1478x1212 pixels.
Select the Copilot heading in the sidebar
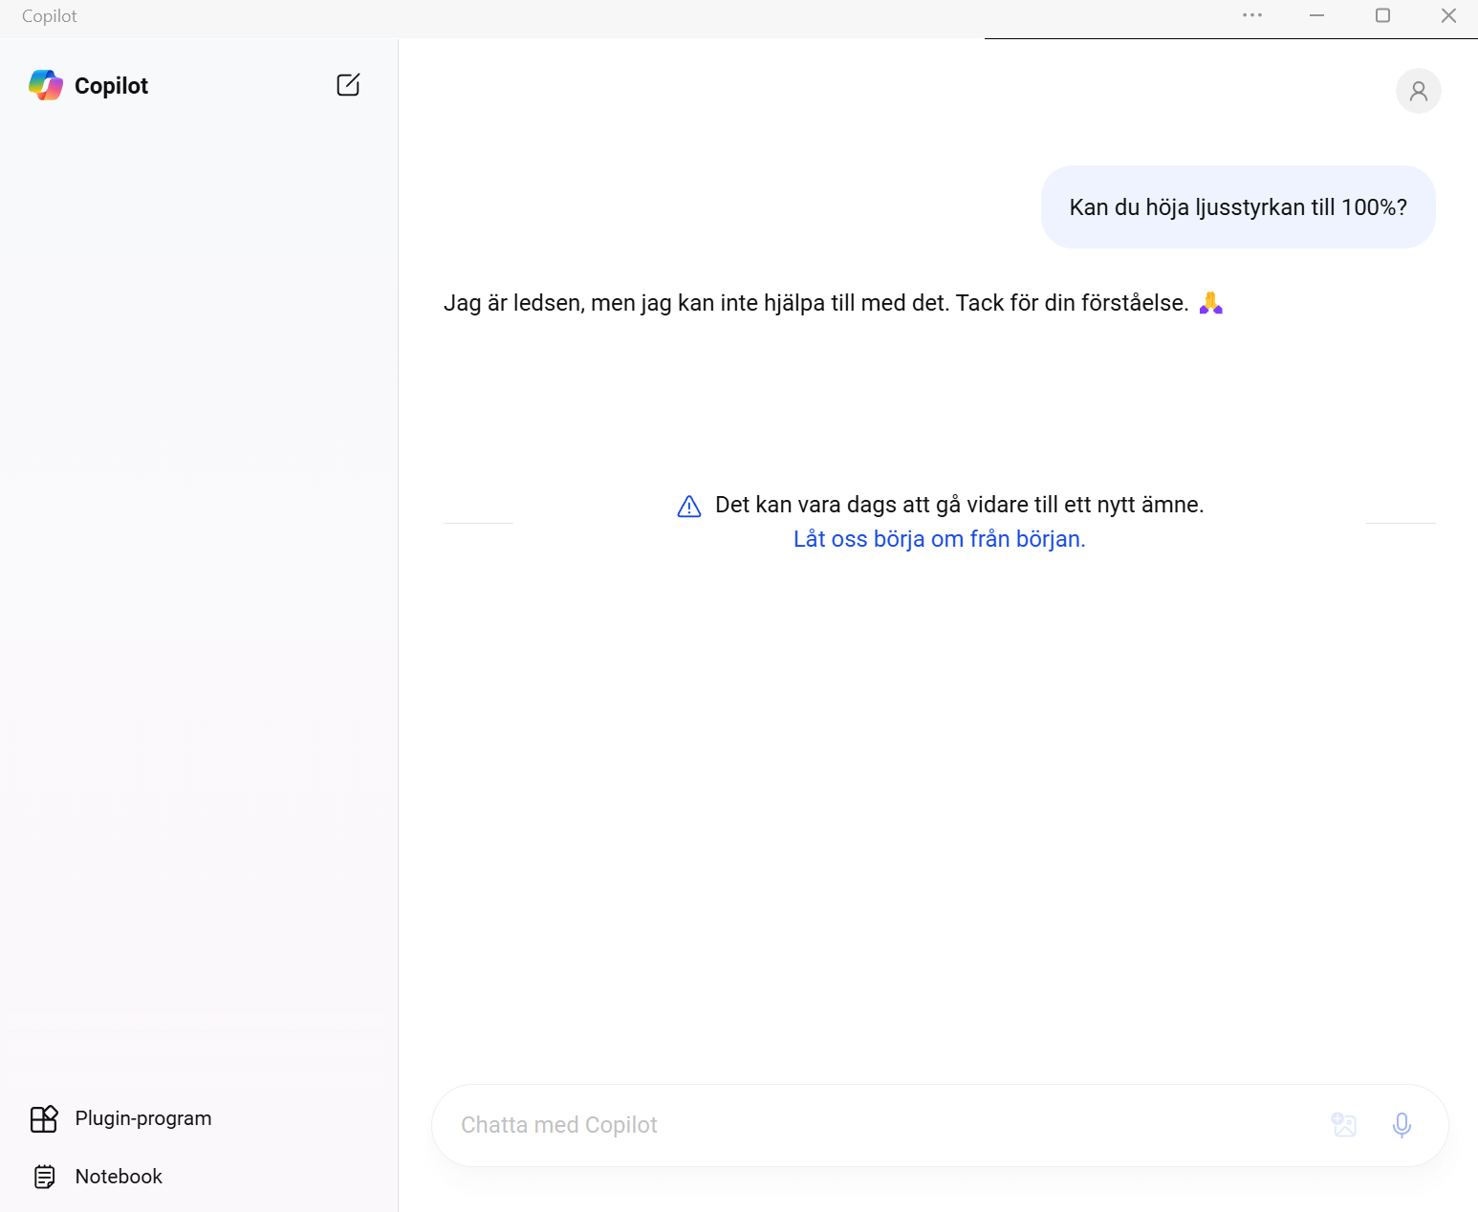tap(112, 86)
